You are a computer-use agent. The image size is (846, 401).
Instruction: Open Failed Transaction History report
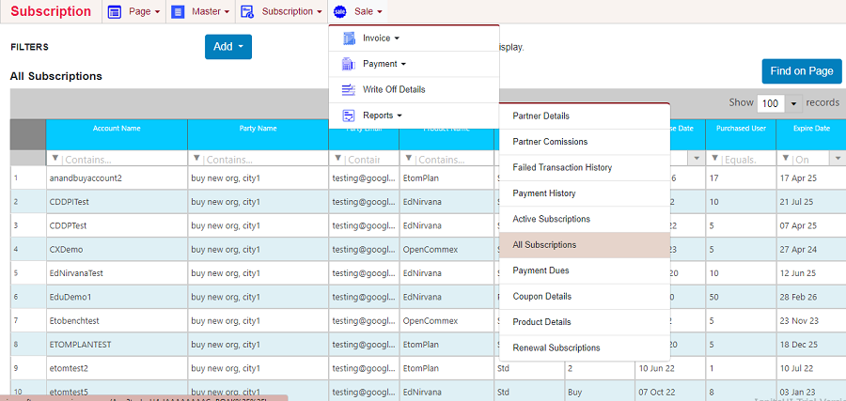(x=562, y=167)
